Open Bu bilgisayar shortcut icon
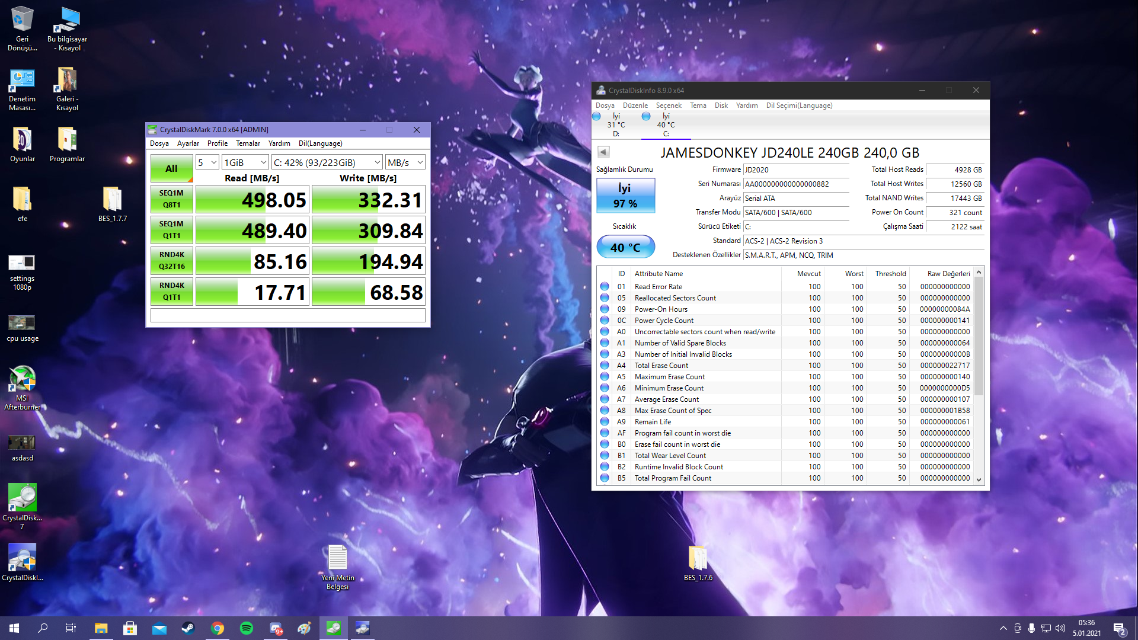 coord(67,28)
